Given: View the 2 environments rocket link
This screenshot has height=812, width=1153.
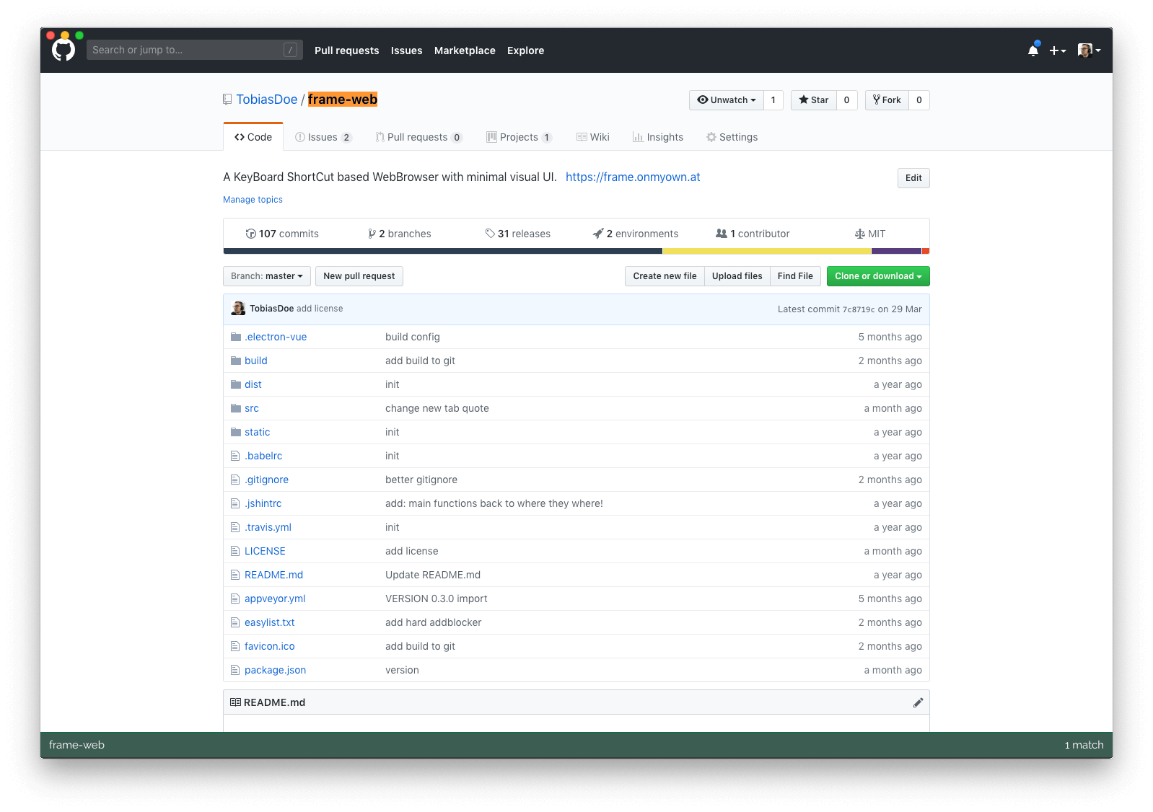Looking at the screenshot, I should 636,234.
